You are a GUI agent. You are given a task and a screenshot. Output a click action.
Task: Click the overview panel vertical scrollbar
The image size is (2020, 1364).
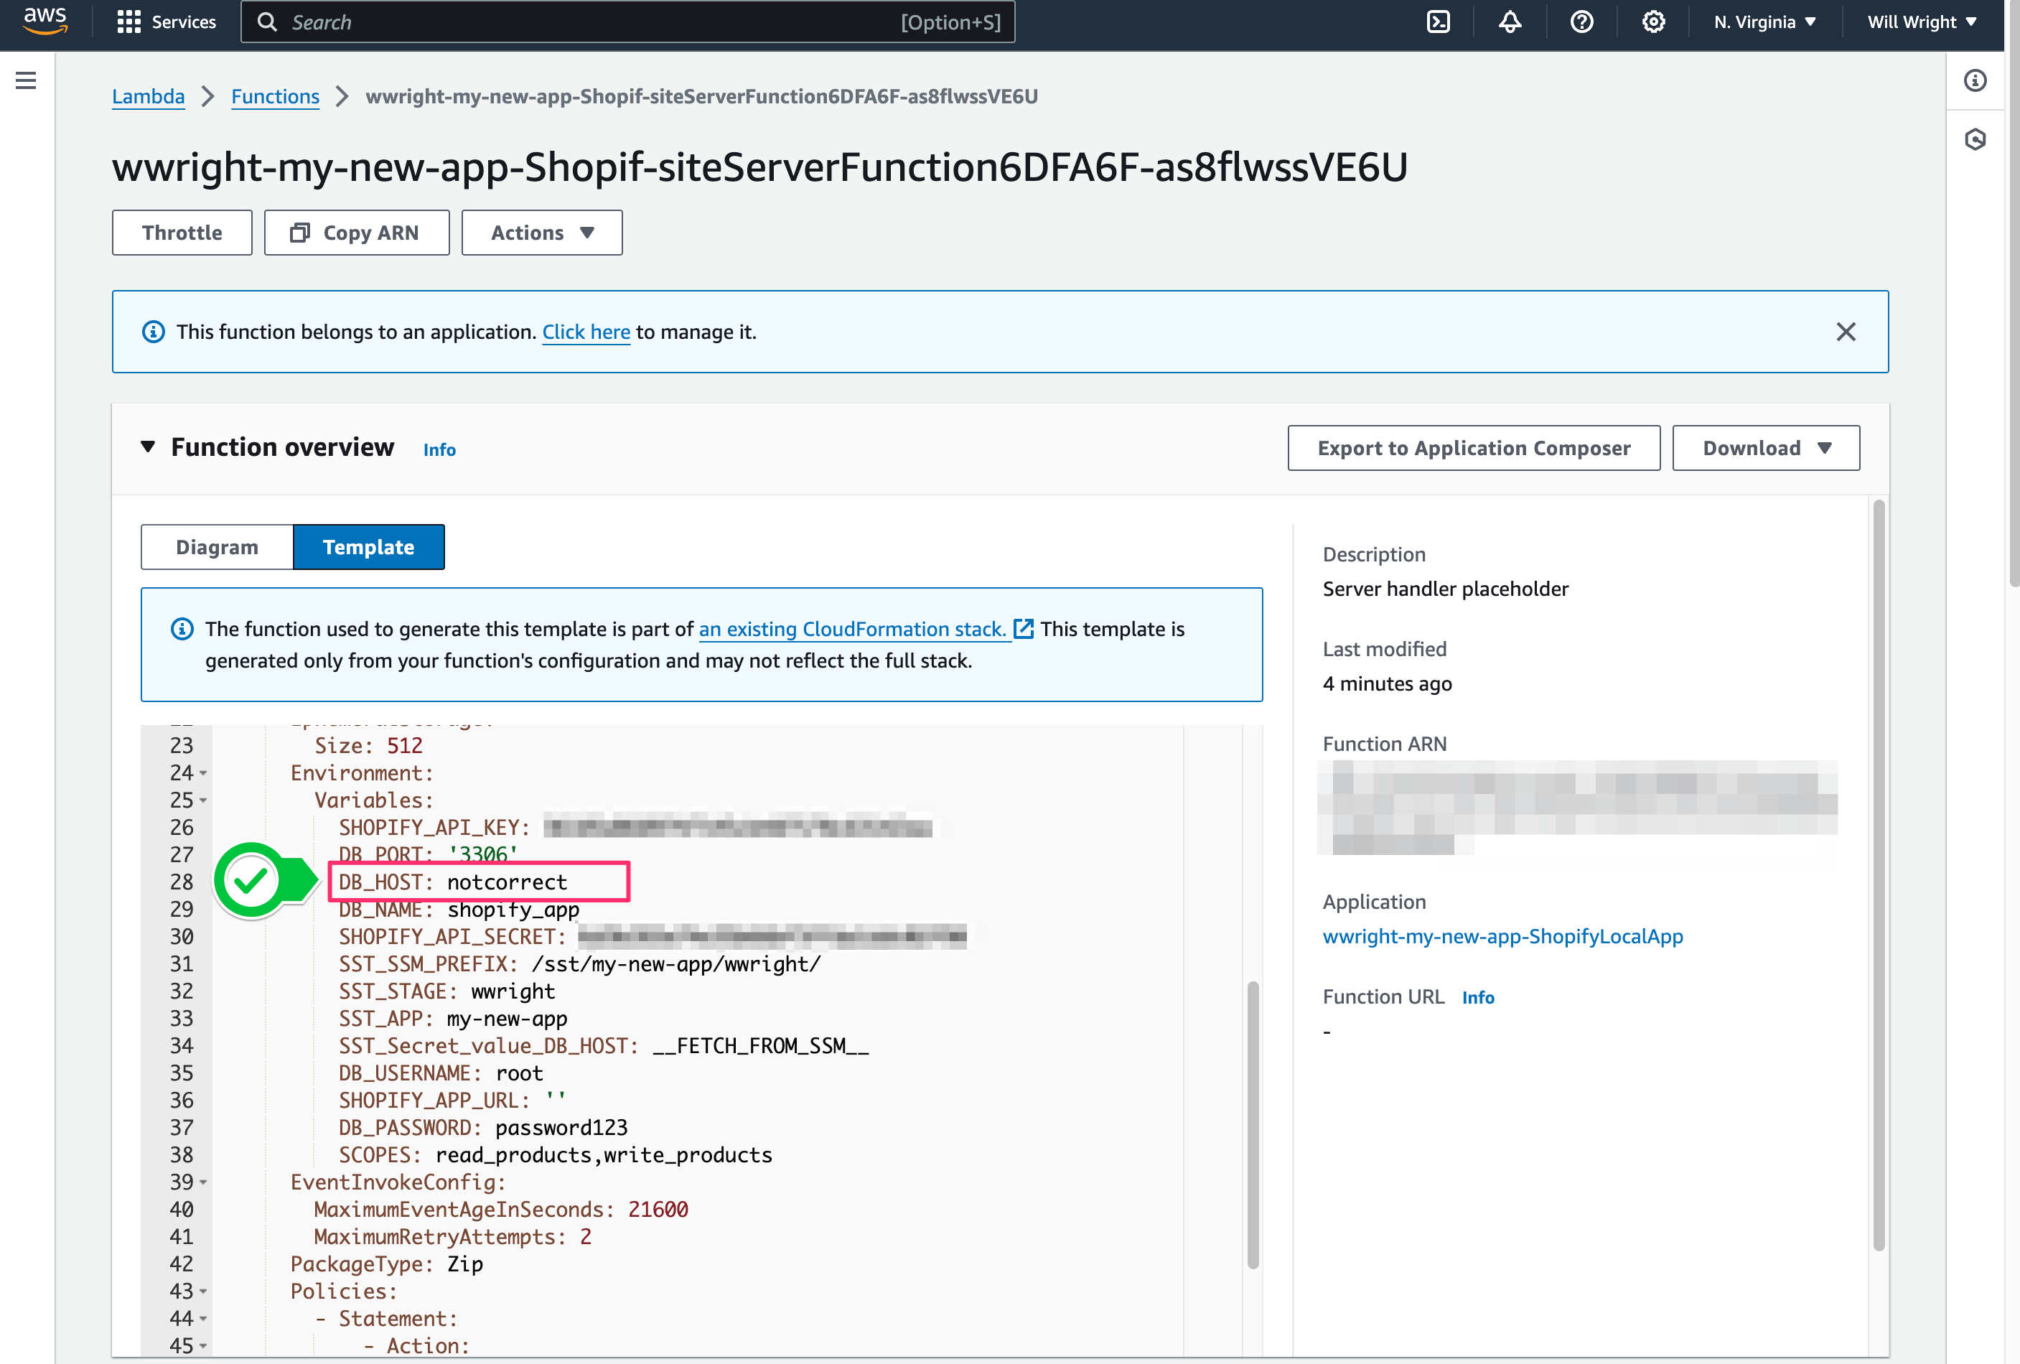pyautogui.click(x=1879, y=875)
